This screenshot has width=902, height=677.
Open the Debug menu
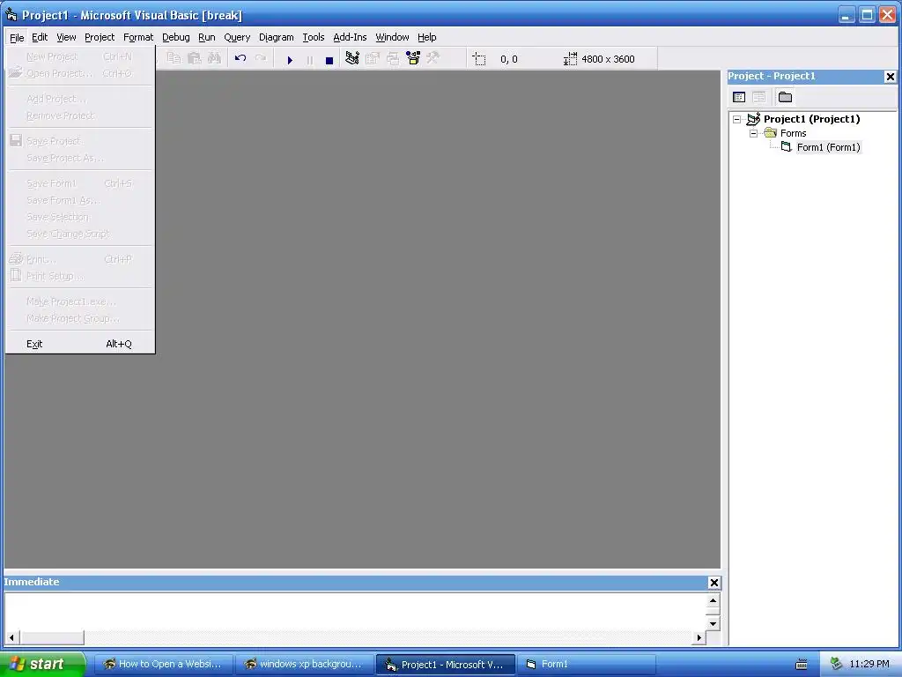176,37
